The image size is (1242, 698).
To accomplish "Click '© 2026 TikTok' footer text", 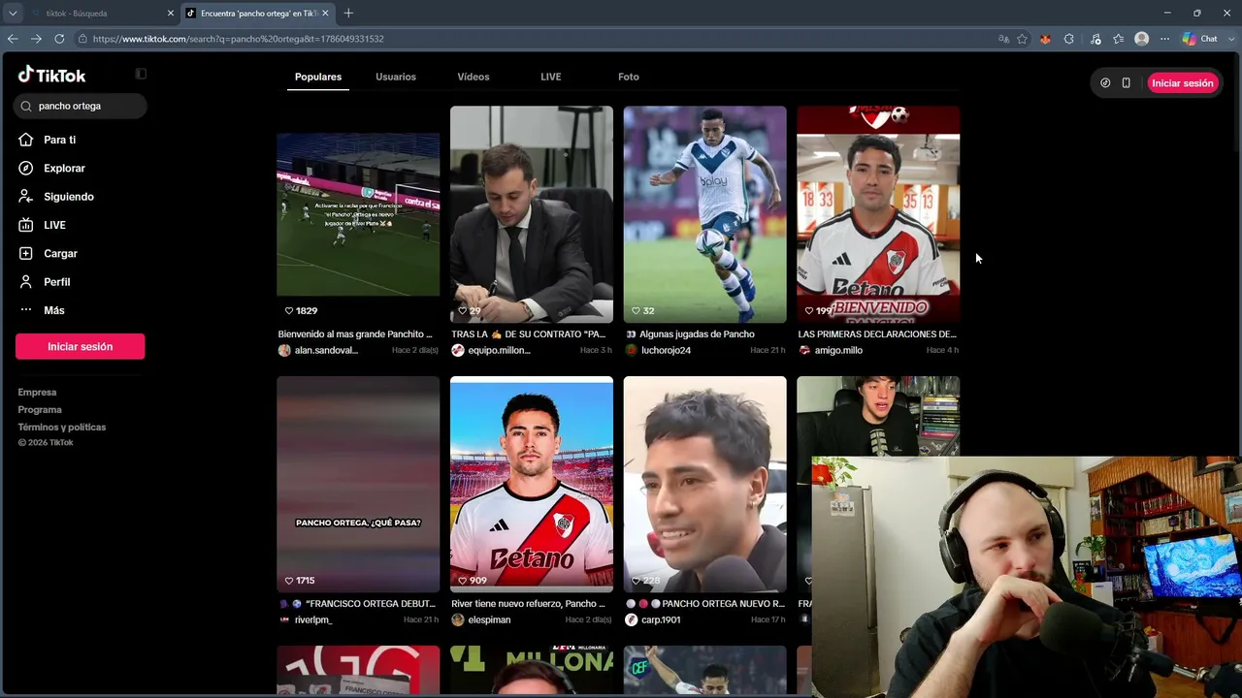I will 46,443.
